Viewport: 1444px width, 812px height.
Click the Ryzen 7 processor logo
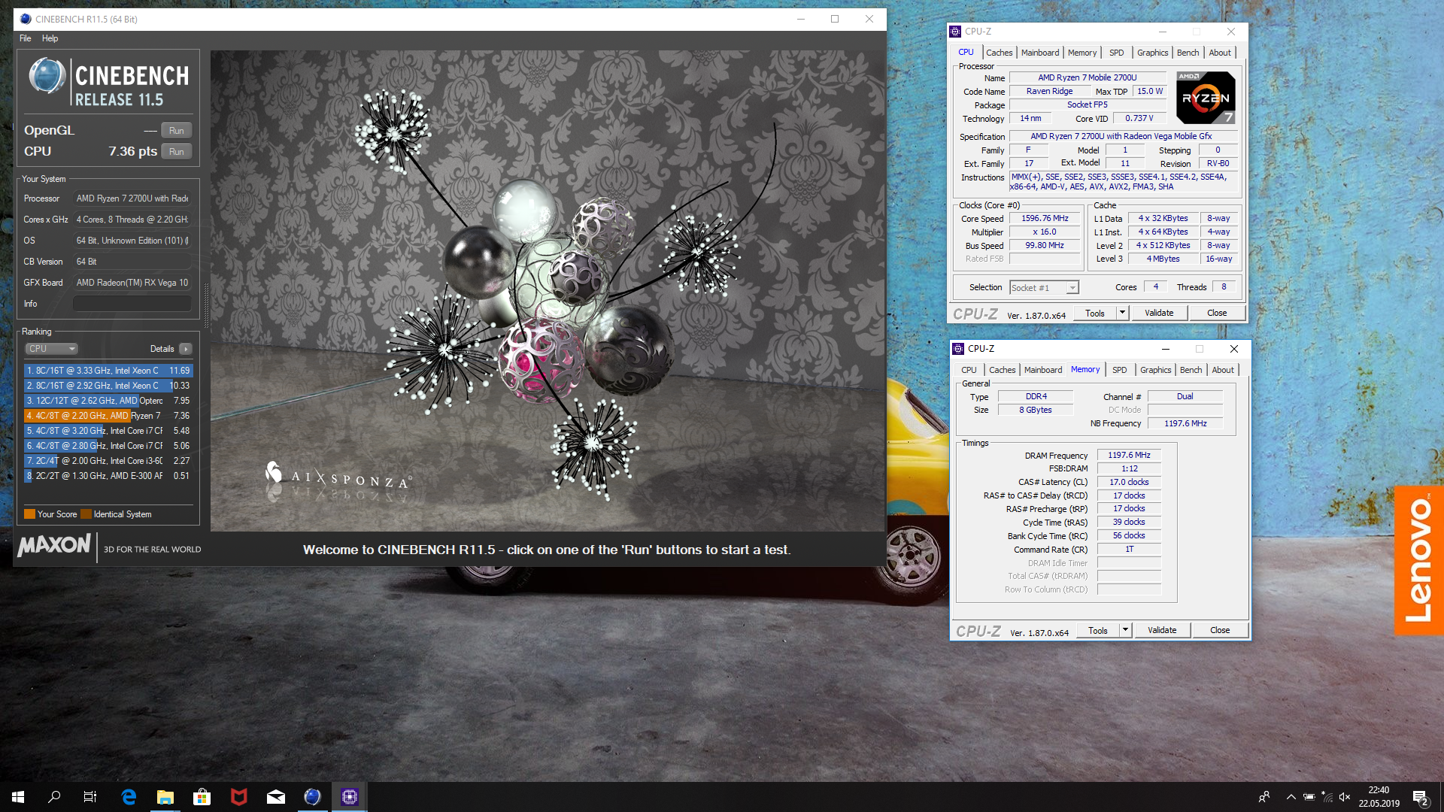tap(1206, 98)
